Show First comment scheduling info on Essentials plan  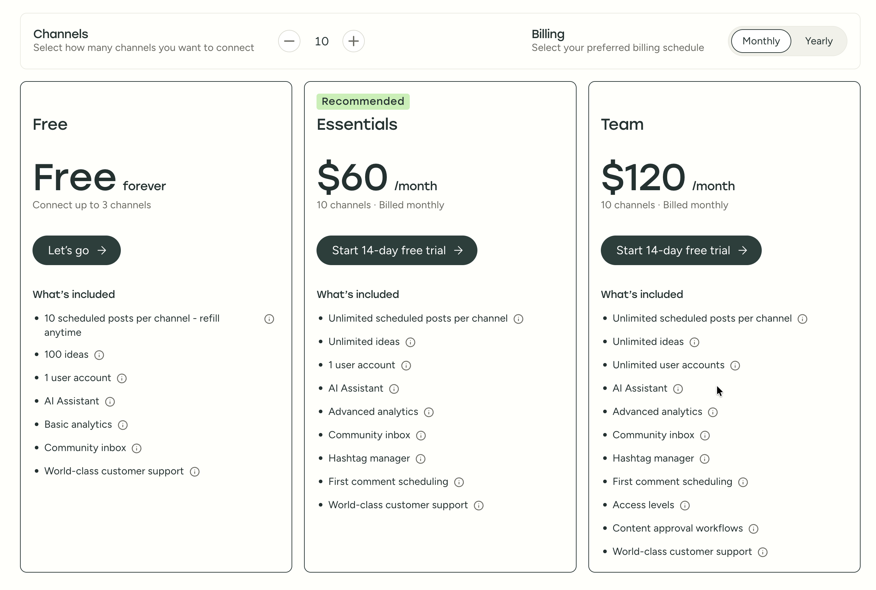[x=459, y=482]
